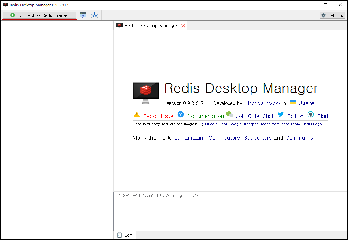348x240 pixels.
Task: Open the QRedisClient link
Action: 216,124
